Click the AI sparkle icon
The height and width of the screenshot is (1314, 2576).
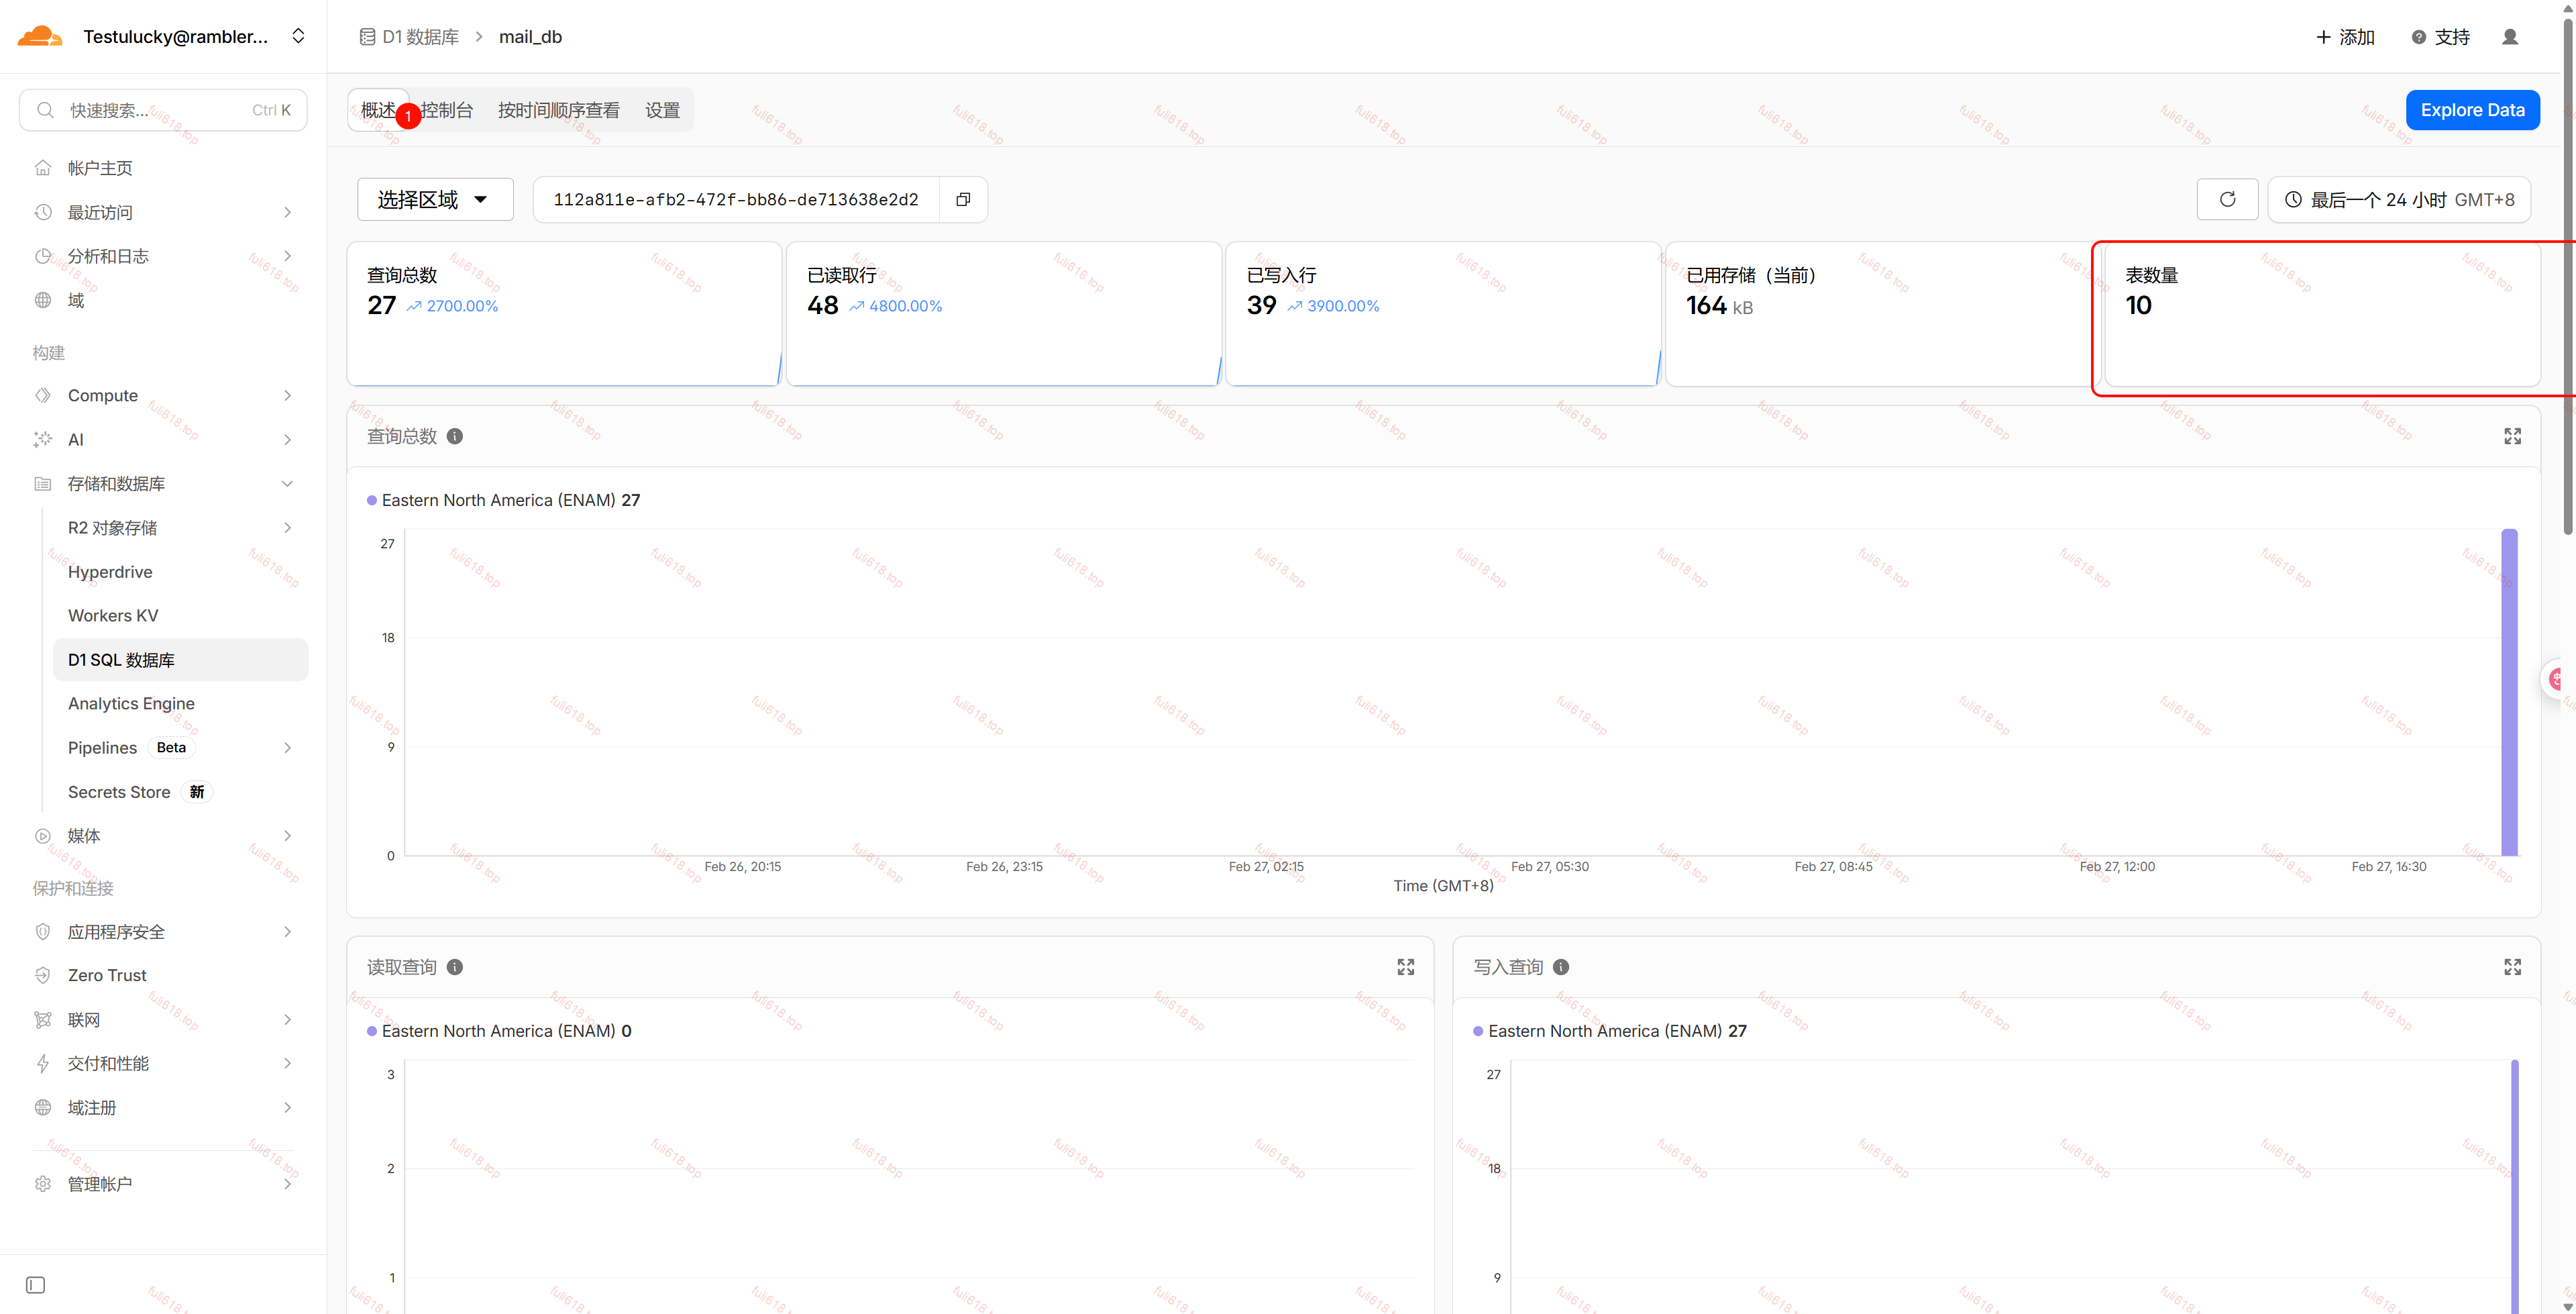43,440
